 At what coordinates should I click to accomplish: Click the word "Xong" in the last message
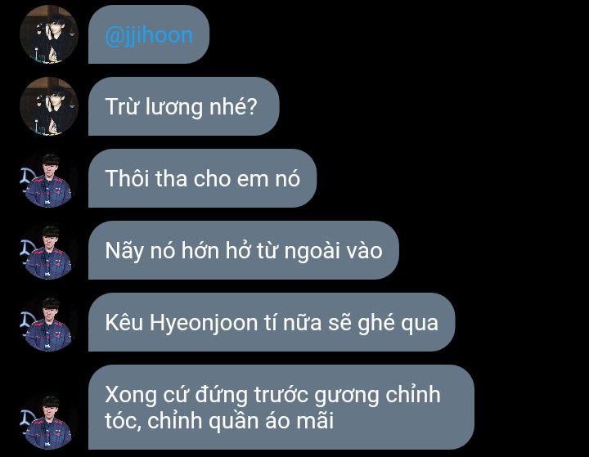tap(130, 395)
